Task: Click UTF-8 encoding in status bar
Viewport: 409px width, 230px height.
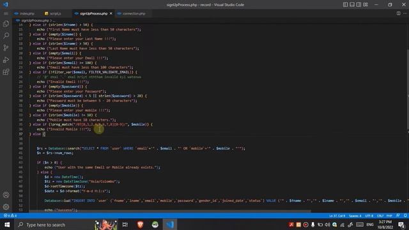Action: point(369,216)
